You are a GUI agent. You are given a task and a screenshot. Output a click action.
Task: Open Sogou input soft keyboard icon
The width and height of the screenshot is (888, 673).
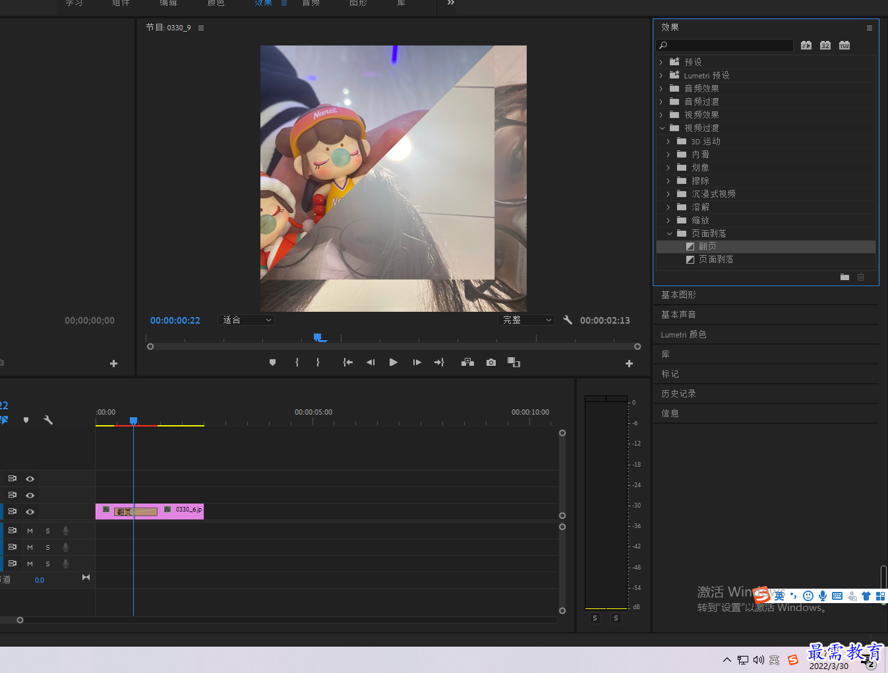(x=837, y=596)
